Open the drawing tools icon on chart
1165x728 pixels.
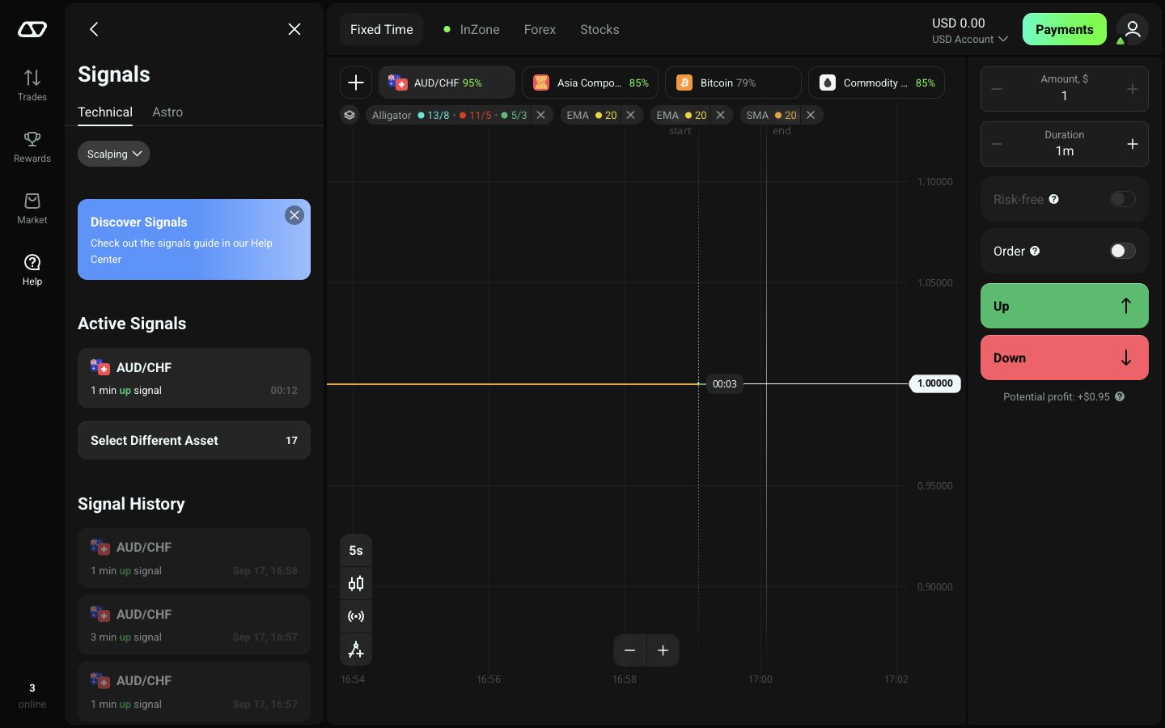tap(356, 650)
